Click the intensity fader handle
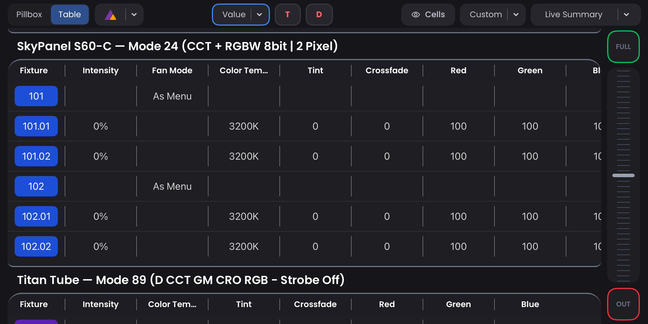Viewport: 648px width, 324px height. (623, 175)
